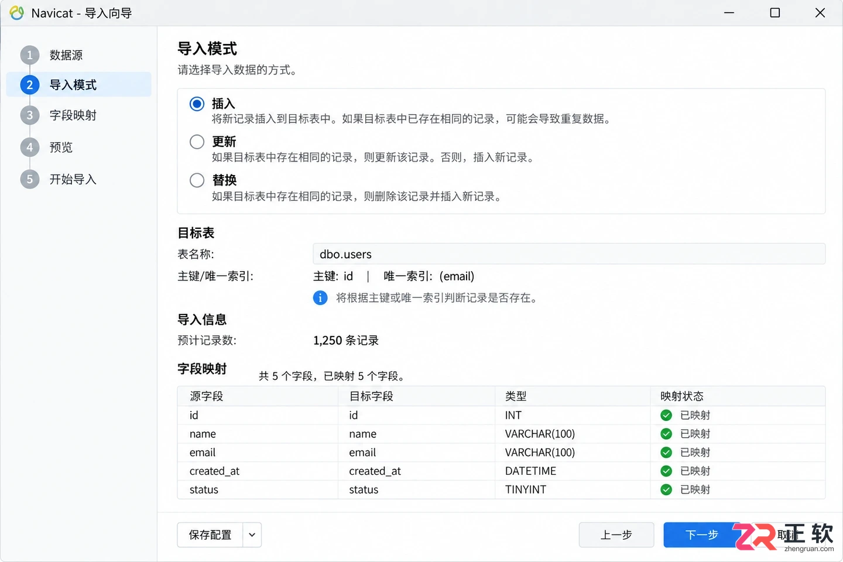Click source field cell 'created_at'
Image resolution: width=843 pixels, height=562 pixels.
(214, 471)
